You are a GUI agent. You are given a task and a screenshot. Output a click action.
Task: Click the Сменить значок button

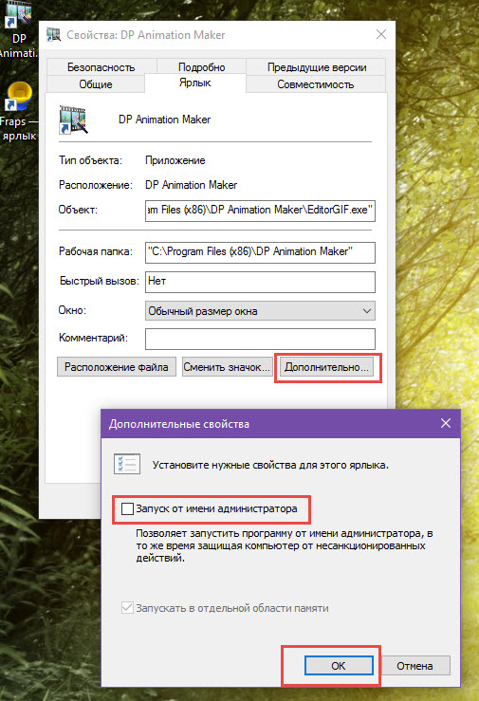[x=227, y=367]
